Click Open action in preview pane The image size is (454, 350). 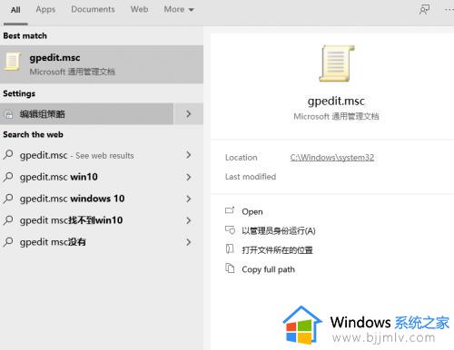click(x=252, y=211)
